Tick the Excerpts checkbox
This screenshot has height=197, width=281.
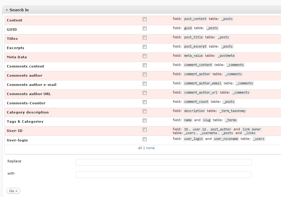(145, 47)
